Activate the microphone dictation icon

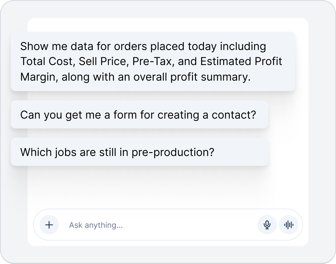(267, 225)
